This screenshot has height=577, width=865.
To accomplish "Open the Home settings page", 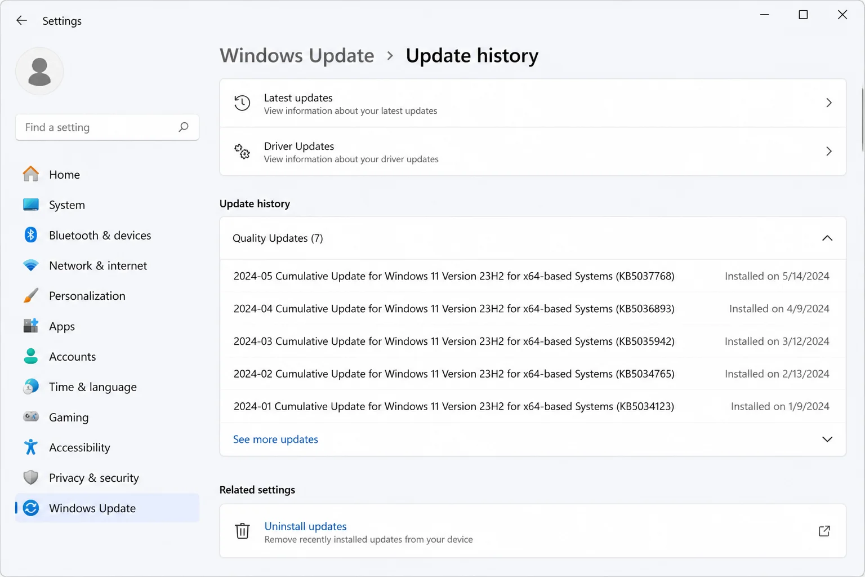I will pyautogui.click(x=107, y=175).
